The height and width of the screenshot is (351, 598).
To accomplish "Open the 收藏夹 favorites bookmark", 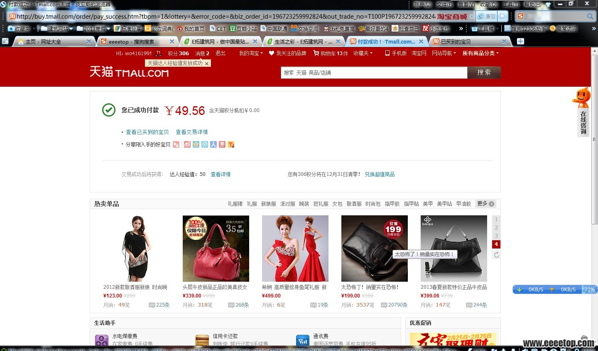I will [19, 29].
